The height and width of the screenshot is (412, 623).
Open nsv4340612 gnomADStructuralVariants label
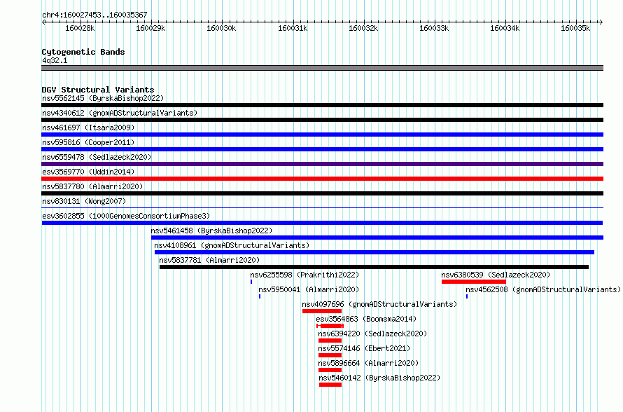tap(120, 113)
